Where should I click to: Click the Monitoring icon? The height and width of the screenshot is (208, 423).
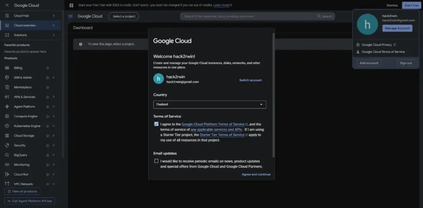point(7,165)
